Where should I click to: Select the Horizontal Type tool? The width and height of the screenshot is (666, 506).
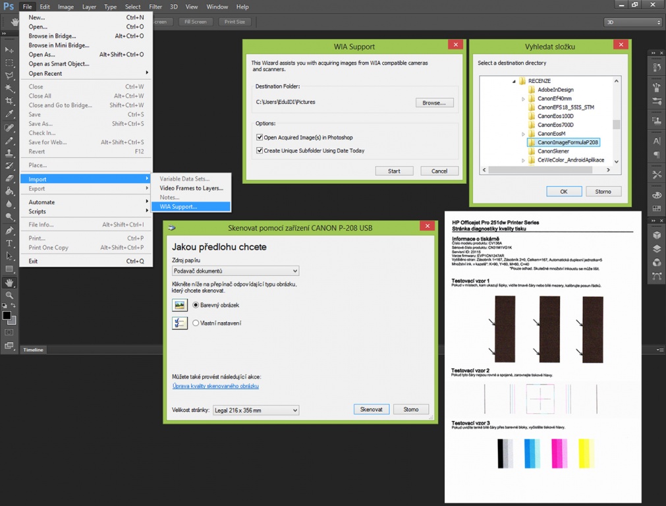tap(9, 243)
